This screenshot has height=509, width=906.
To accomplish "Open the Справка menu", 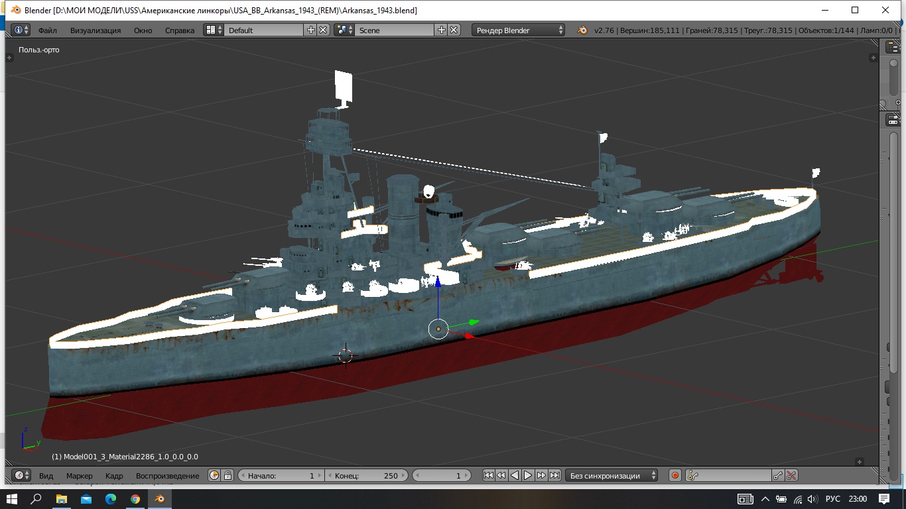I will click(x=180, y=30).
